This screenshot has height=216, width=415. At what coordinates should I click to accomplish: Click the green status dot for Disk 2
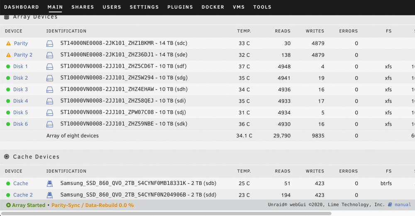tap(8, 78)
